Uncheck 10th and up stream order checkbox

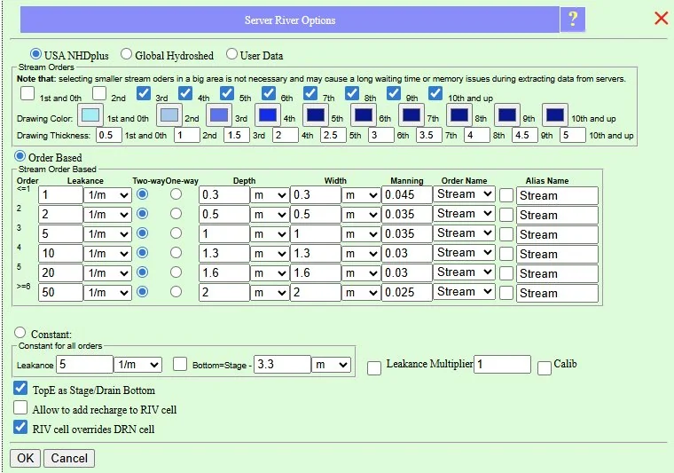tap(435, 93)
